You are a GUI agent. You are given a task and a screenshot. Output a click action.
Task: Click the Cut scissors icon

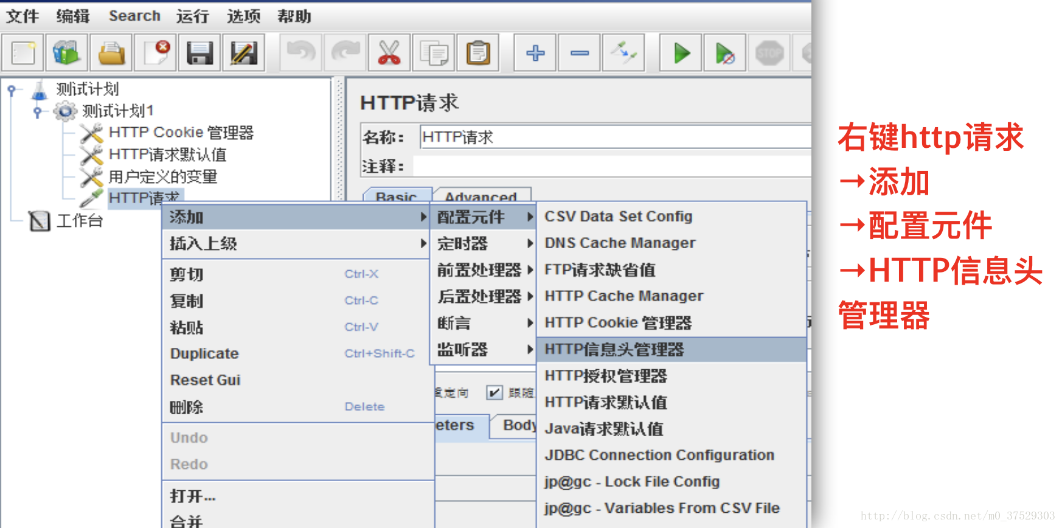(x=389, y=53)
